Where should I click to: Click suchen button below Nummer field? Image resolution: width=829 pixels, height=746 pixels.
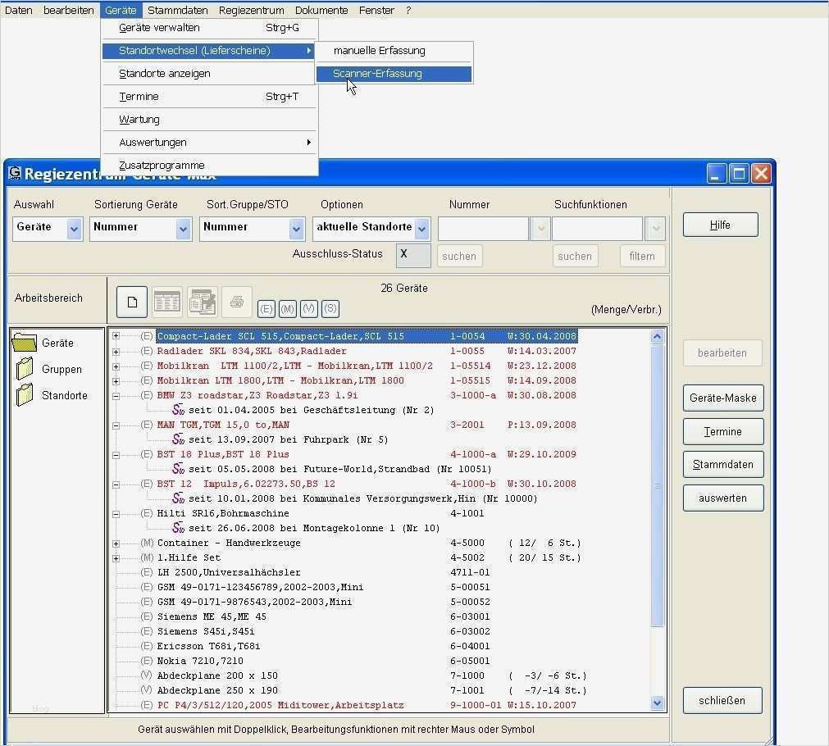click(459, 256)
